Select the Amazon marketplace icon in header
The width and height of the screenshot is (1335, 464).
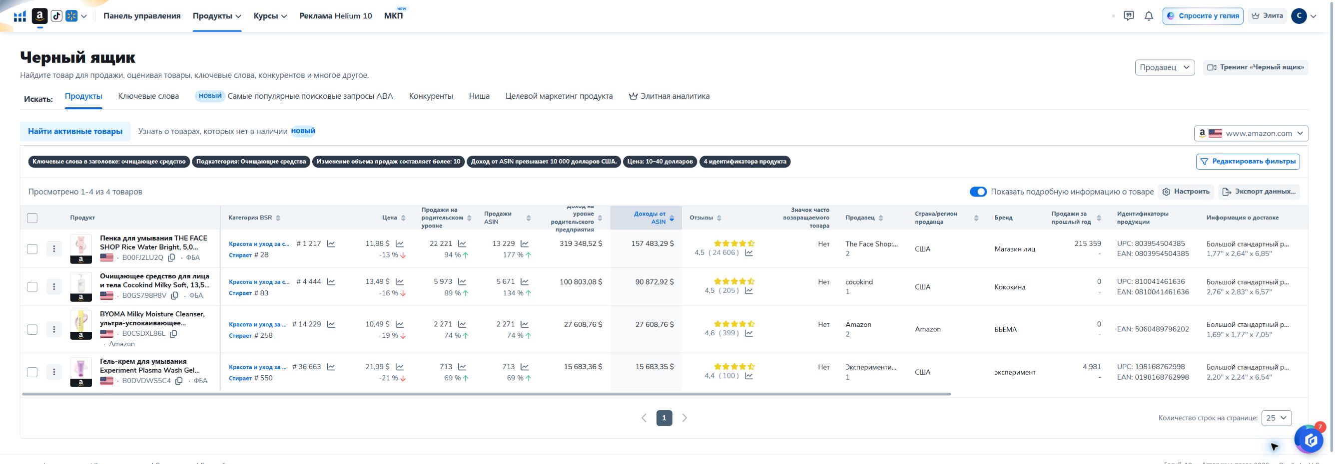(x=40, y=16)
